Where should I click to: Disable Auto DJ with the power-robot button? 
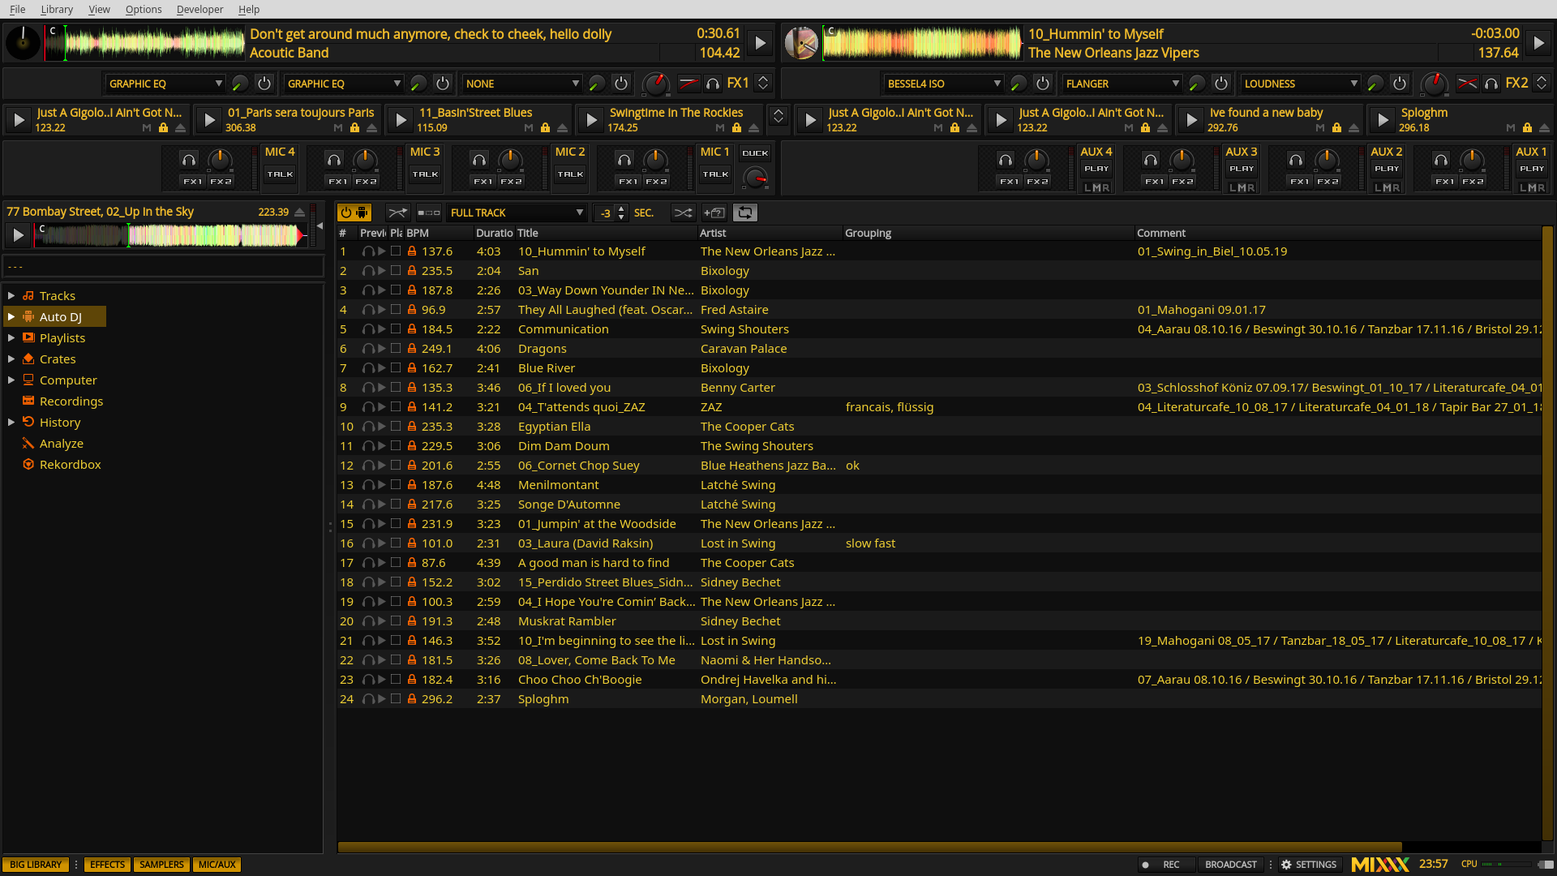coord(354,213)
